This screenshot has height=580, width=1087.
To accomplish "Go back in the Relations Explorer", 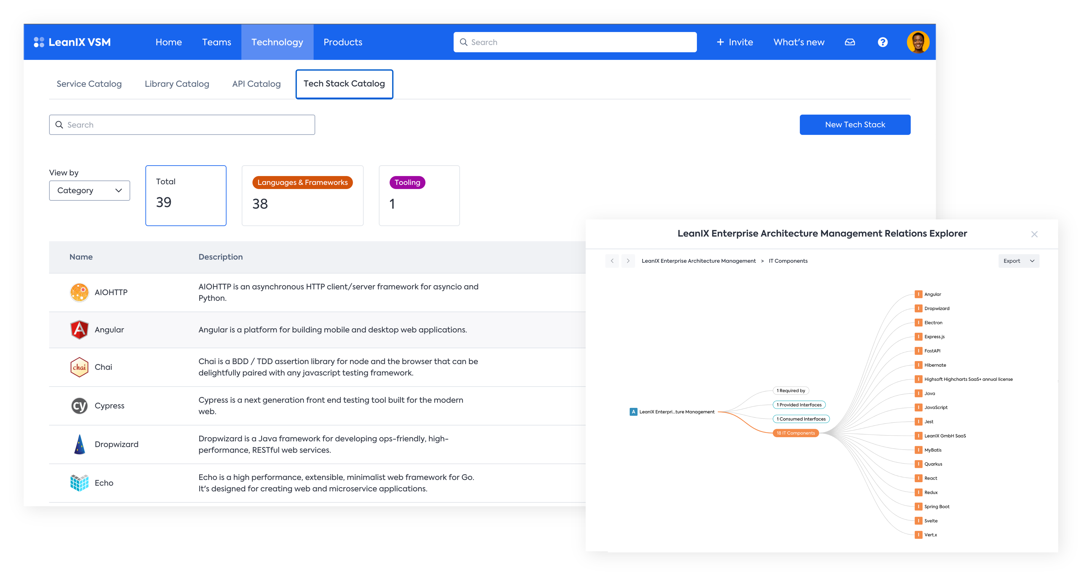I will pyautogui.click(x=612, y=261).
